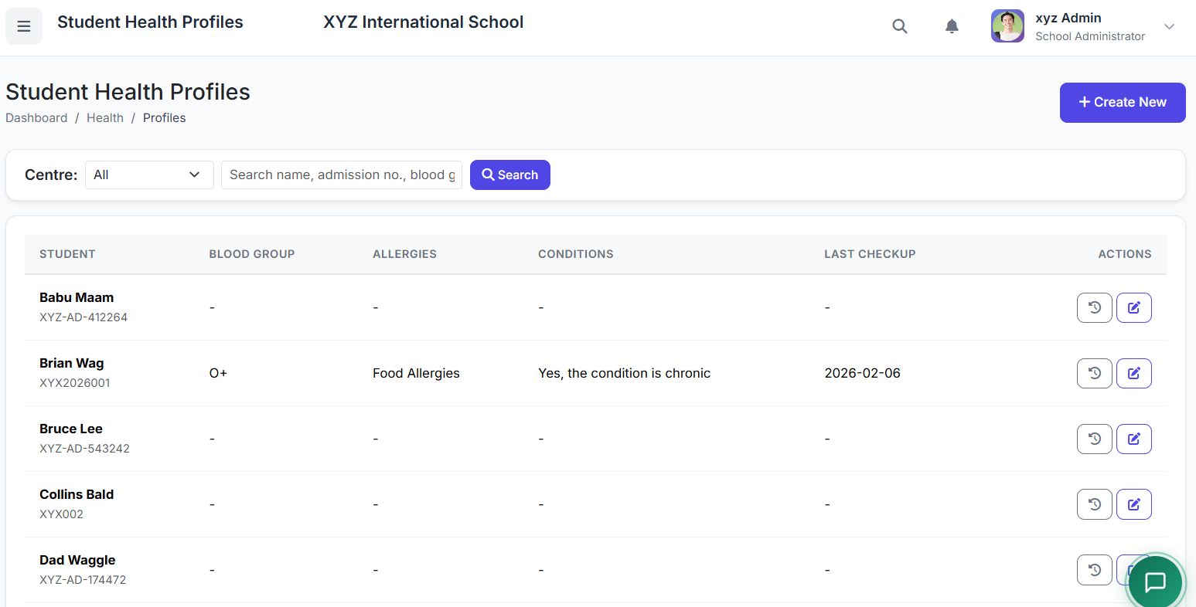View history for Bruce Lee

pos(1095,439)
